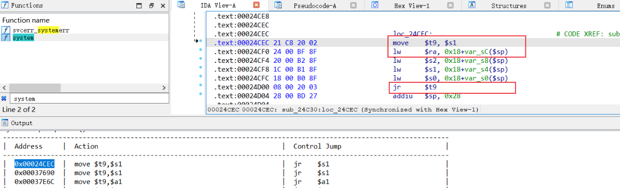Screen dimensions: 620x188
Task: Click the Enums tab icon
Action: point(569,5)
